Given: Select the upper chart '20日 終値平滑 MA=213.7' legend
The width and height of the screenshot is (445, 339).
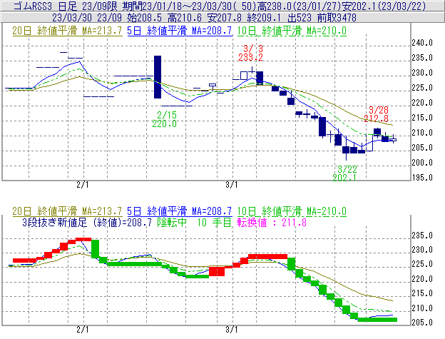Looking at the screenshot, I should pos(67,31).
